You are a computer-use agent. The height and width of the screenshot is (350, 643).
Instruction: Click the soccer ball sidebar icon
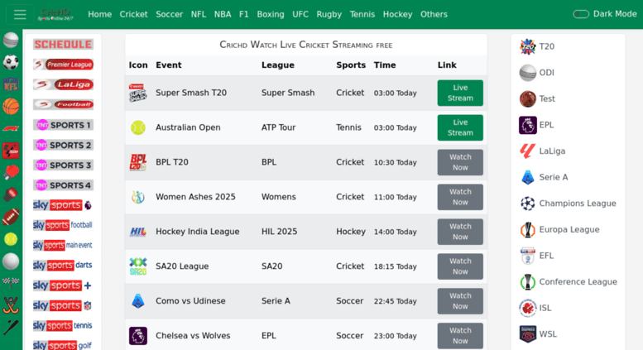(11, 62)
